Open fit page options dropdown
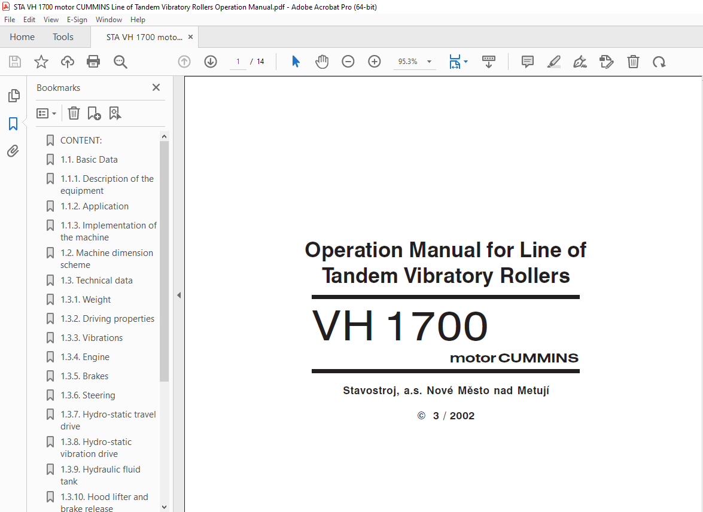The height and width of the screenshot is (512, 703). click(x=466, y=62)
